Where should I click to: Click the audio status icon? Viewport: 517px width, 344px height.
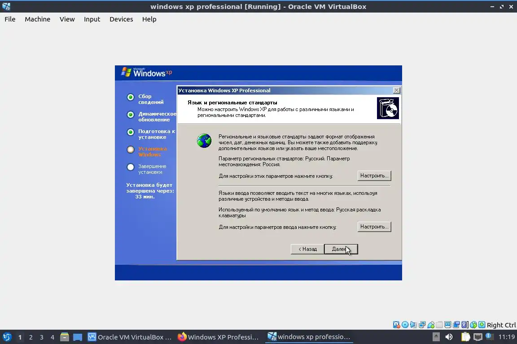413,325
